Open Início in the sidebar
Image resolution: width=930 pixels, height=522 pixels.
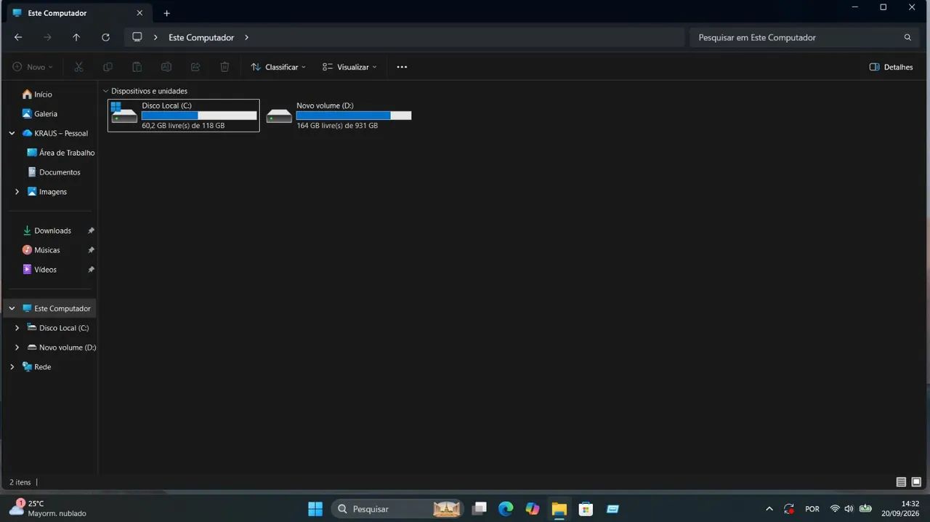pyautogui.click(x=43, y=95)
